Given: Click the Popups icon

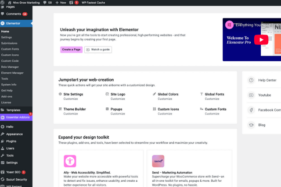Looking at the screenshot, I should (107, 109).
